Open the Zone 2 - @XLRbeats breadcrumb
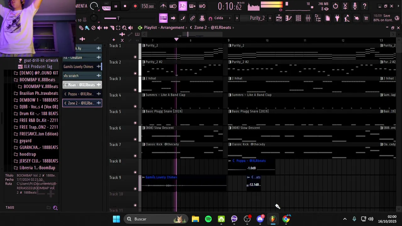The width and height of the screenshot is (402, 226). tap(213, 28)
